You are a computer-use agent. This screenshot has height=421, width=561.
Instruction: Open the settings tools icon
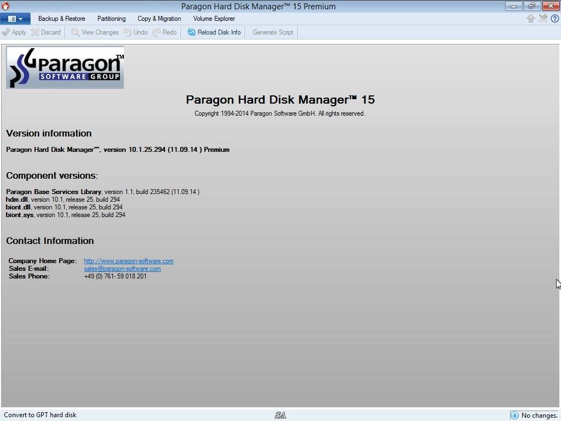[x=543, y=19]
